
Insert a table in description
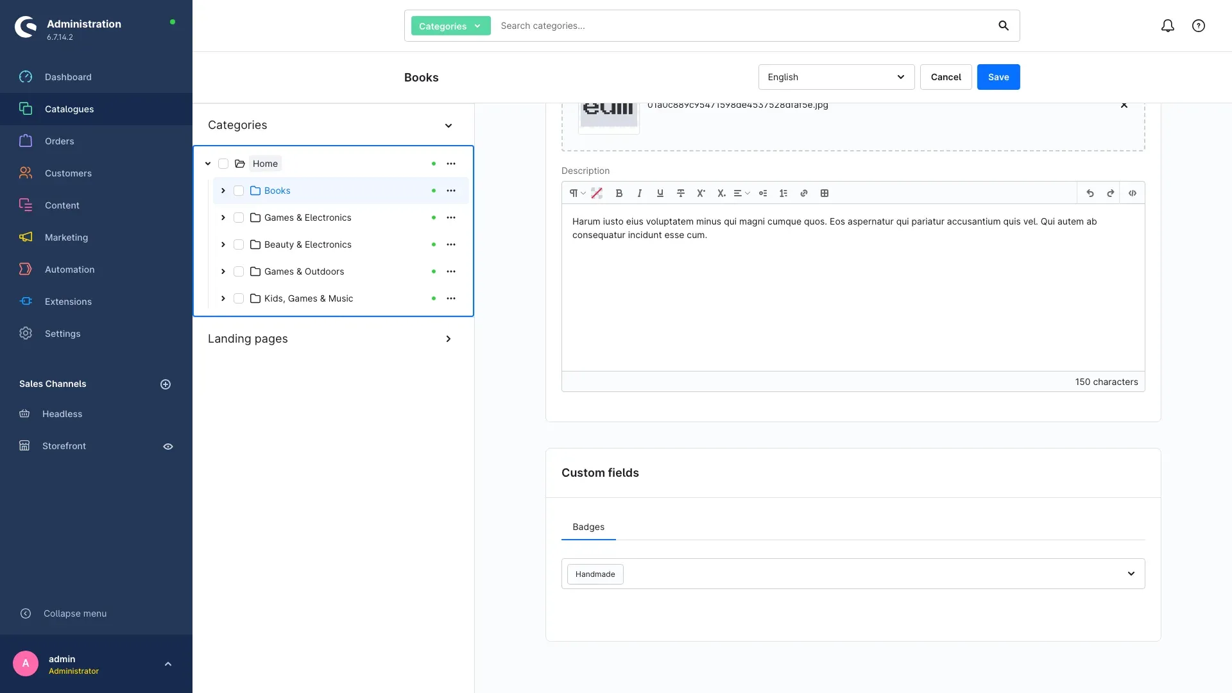tap(825, 193)
